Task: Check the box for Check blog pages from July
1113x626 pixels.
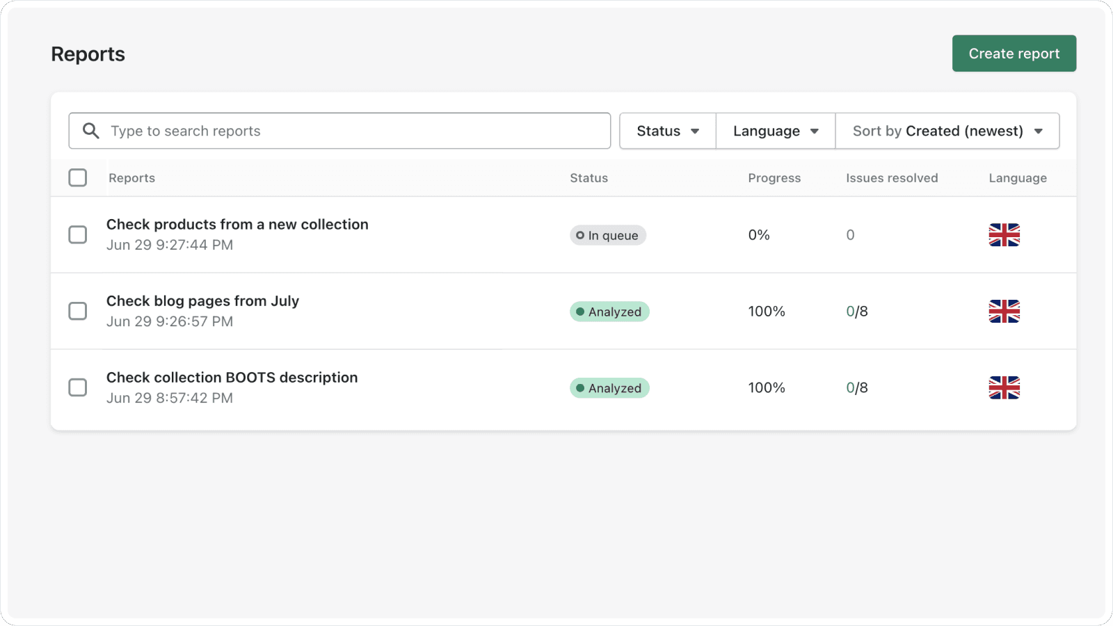Action: [x=78, y=312]
